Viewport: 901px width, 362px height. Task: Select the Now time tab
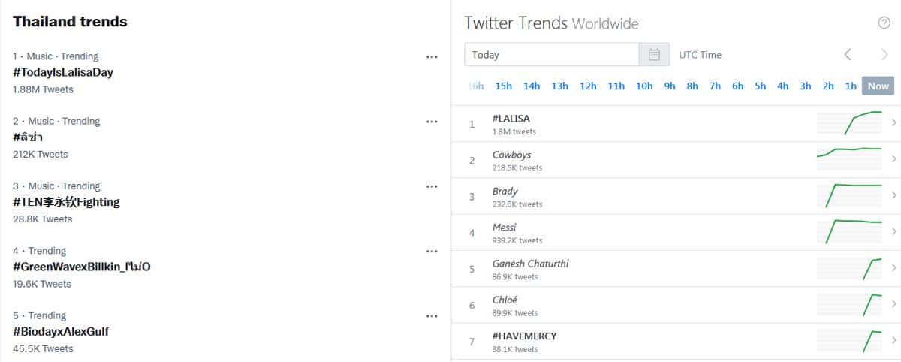pyautogui.click(x=878, y=86)
